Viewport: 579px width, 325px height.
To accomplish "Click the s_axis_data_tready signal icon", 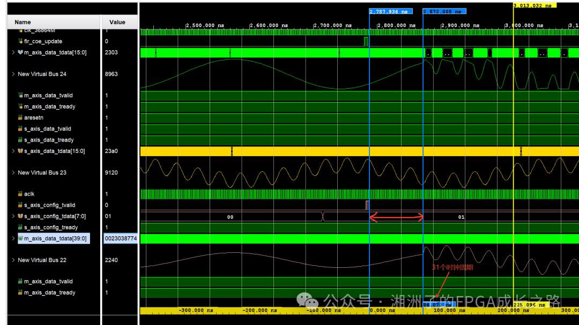I will coord(20,140).
